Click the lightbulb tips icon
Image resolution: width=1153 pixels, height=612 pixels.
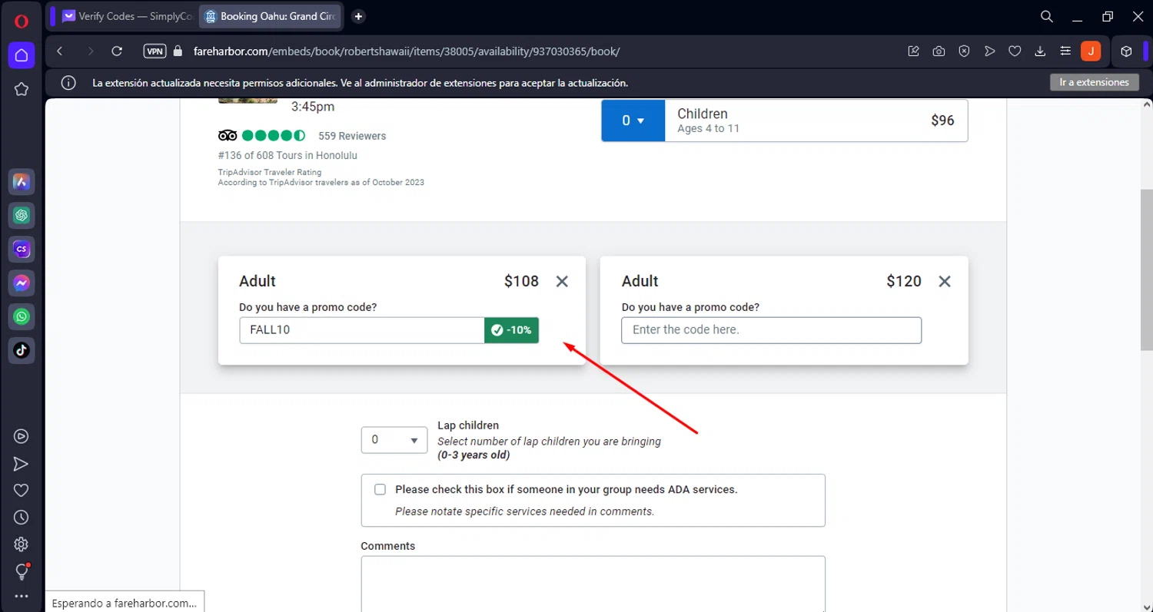(x=22, y=571)
